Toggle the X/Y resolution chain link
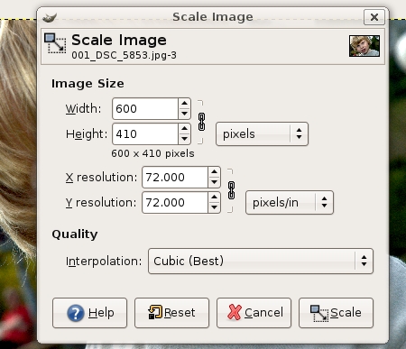 coord(231,190)
